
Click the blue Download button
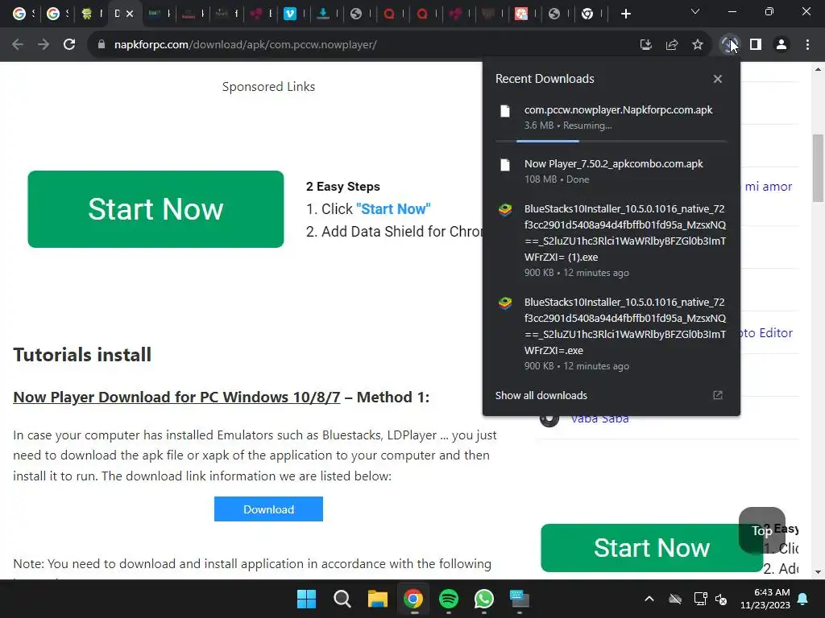click(x=268, y=509)
